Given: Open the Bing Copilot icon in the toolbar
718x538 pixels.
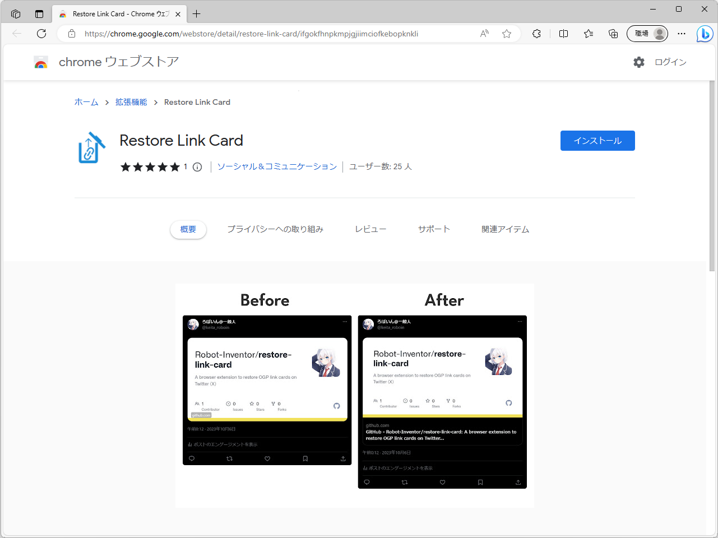Looking at the screenshot, I should [x=705, y=34].
